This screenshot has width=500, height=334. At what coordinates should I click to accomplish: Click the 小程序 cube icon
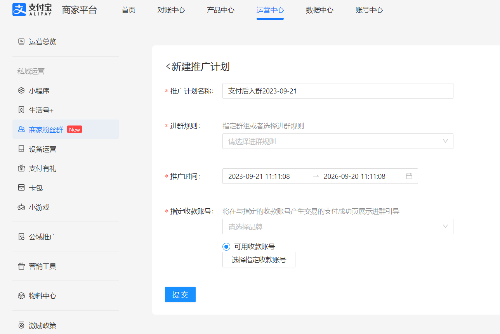point(21,91)
